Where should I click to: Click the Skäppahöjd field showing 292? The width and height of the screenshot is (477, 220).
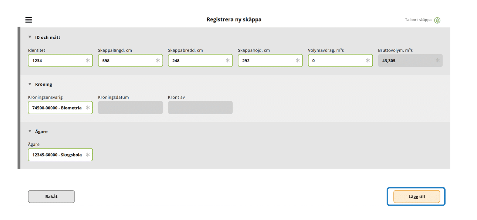click(270, 61)
